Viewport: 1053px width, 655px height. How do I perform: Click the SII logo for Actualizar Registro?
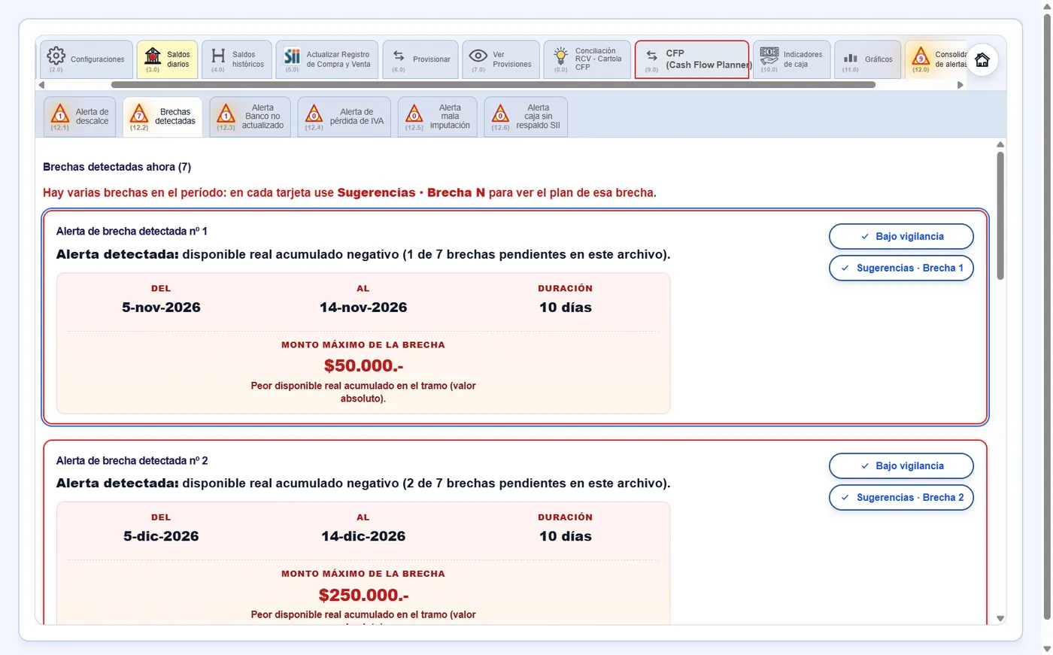tap(292, 56)
